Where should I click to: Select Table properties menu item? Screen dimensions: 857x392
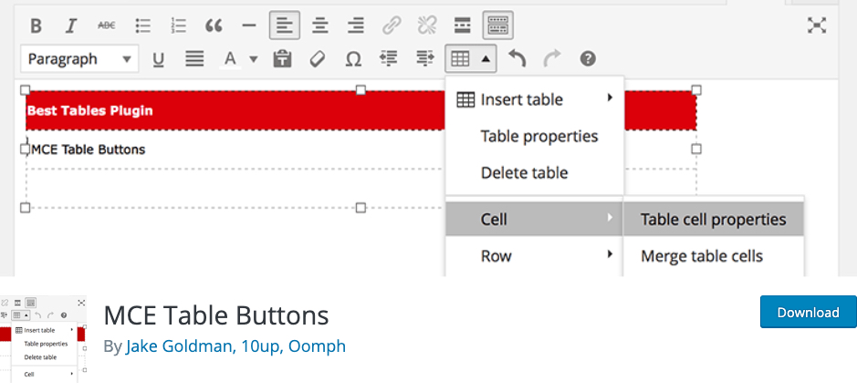[535, 137]
